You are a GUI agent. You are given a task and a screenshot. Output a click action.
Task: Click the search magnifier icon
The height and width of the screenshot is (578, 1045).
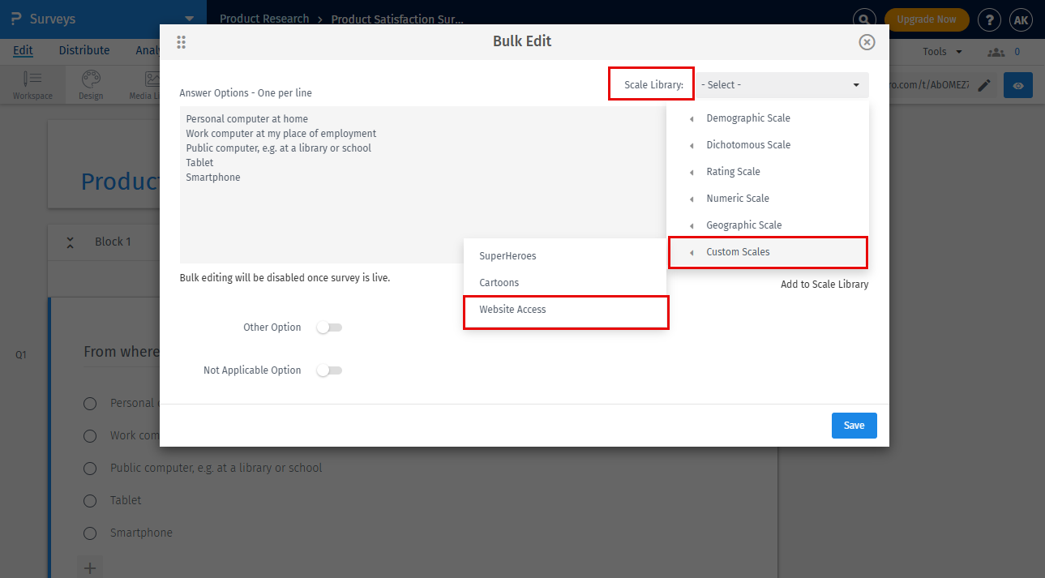click(x=863, y=19)
